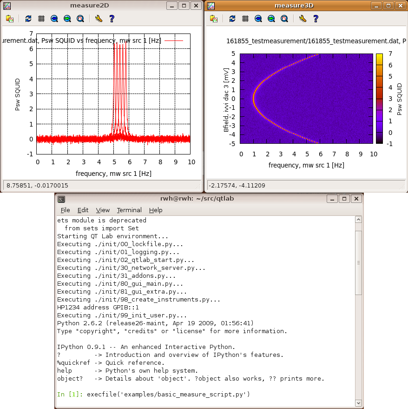Viewport: 408px width, 409px height.
Task: Click the 'Python 2.6.2' version line
Action: pyautogui.click(x=155, y=323)
